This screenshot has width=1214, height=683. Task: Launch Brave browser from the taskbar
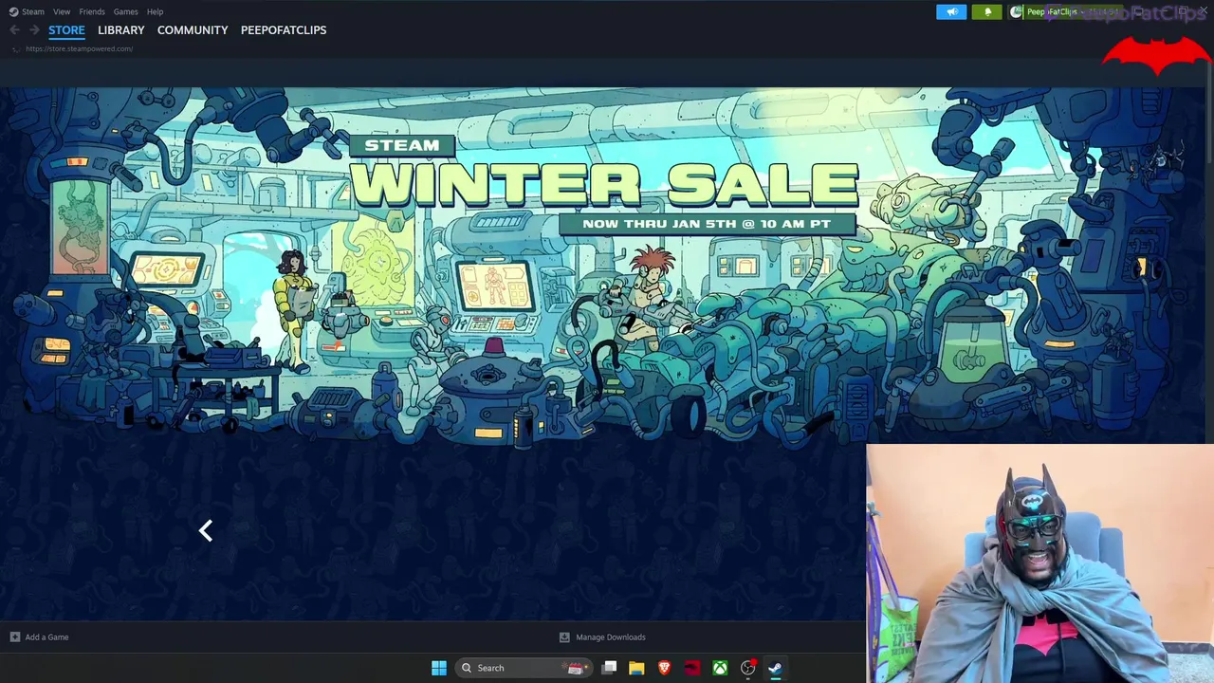tap(665, 668)
